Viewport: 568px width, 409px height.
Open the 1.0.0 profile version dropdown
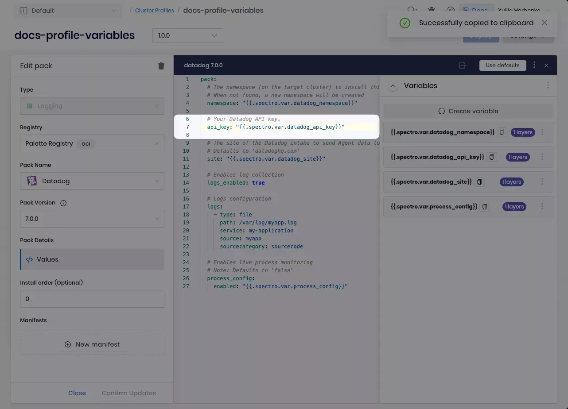(x=188, y=35)
